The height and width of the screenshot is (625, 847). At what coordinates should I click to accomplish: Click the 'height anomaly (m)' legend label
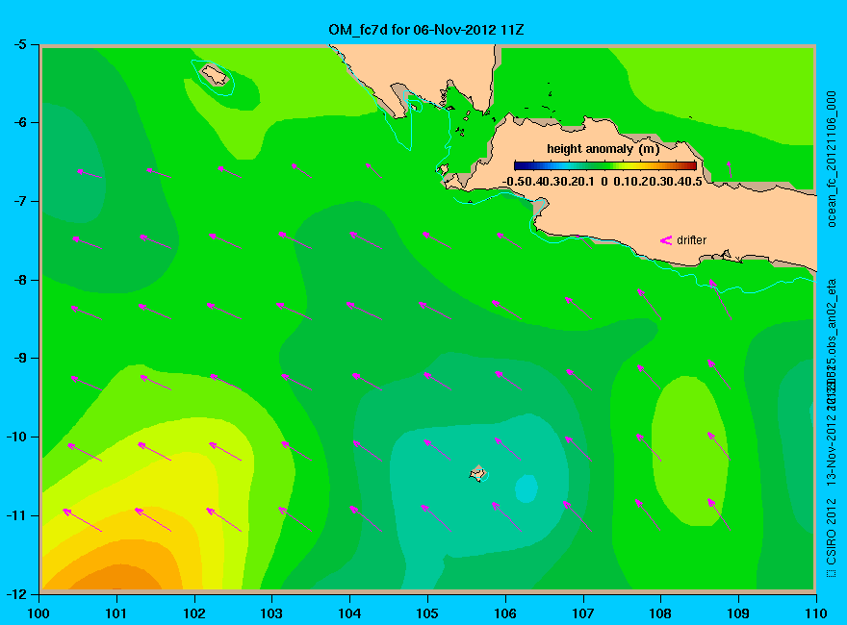pos(603,149)
